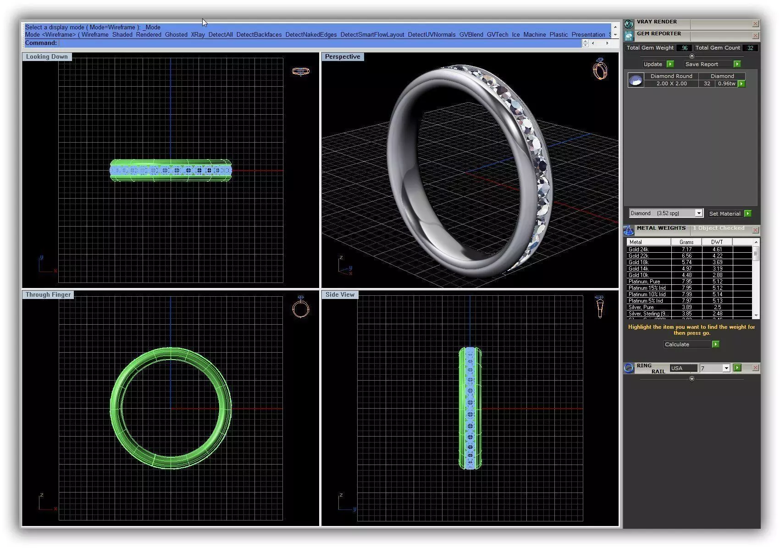Choose GVTech display mode option
Image resolution: width=780 pixels, height=548 pixels.
coord(498,34)
